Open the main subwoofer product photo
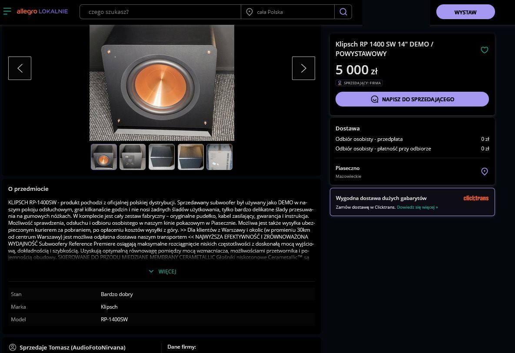 (x=162, y=83)
